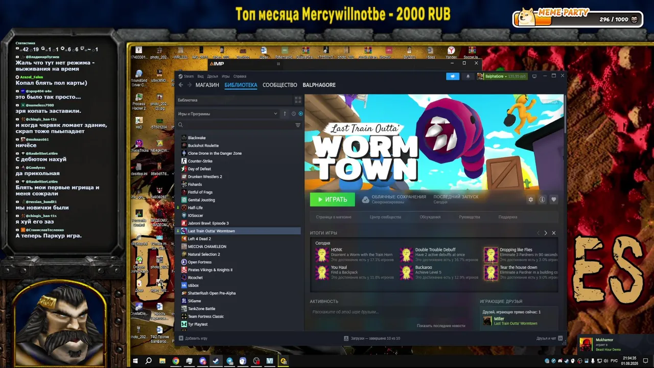Open the Windows Start menu
654x368 pixels.
coord(136,361)
